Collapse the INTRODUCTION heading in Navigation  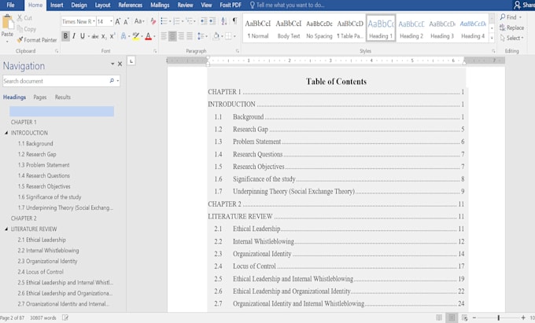(x=6, y=133)
